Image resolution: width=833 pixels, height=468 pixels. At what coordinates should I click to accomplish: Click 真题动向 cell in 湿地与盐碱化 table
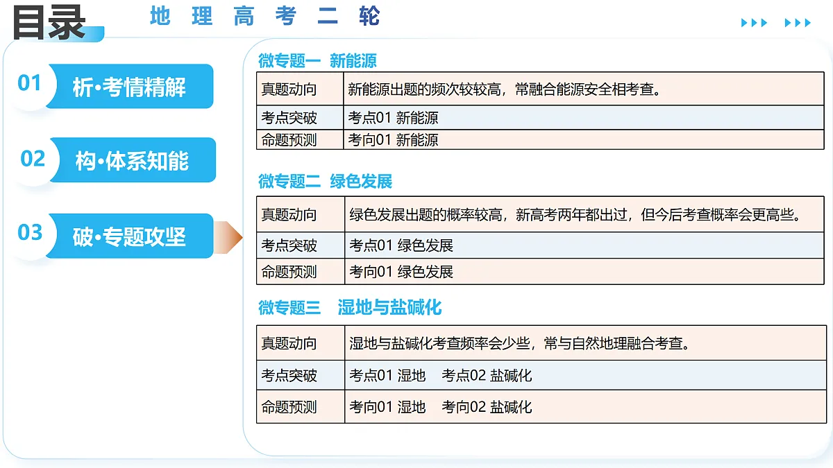tap(301, 343)
